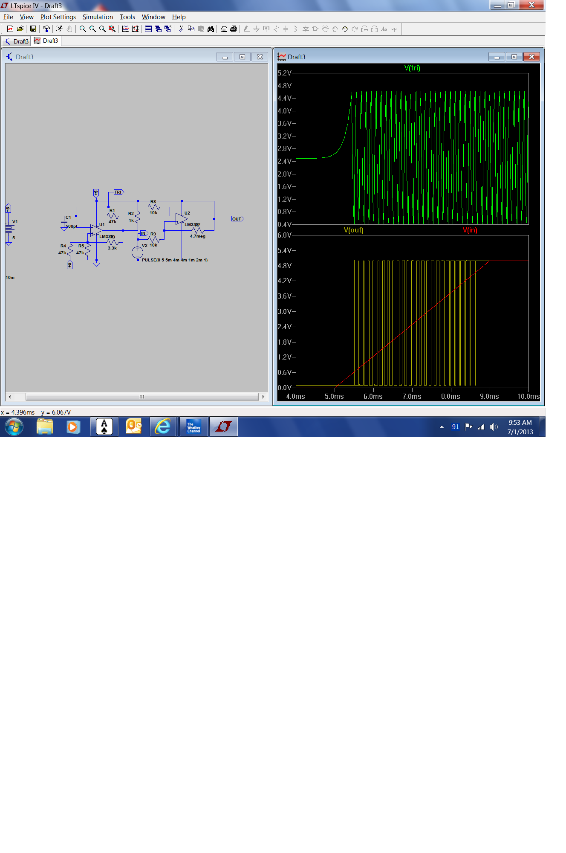Click the Print Setup icon
Viewport: 566px width, 853px height.
click(x=224, y=29)
